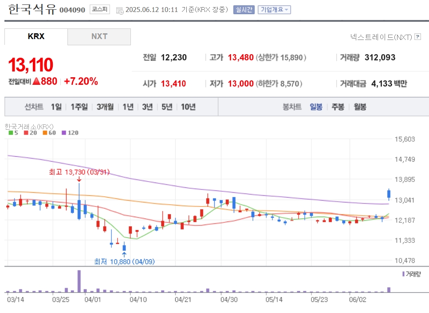Open the 기업개요 dropdown

[x=274, y=10]
